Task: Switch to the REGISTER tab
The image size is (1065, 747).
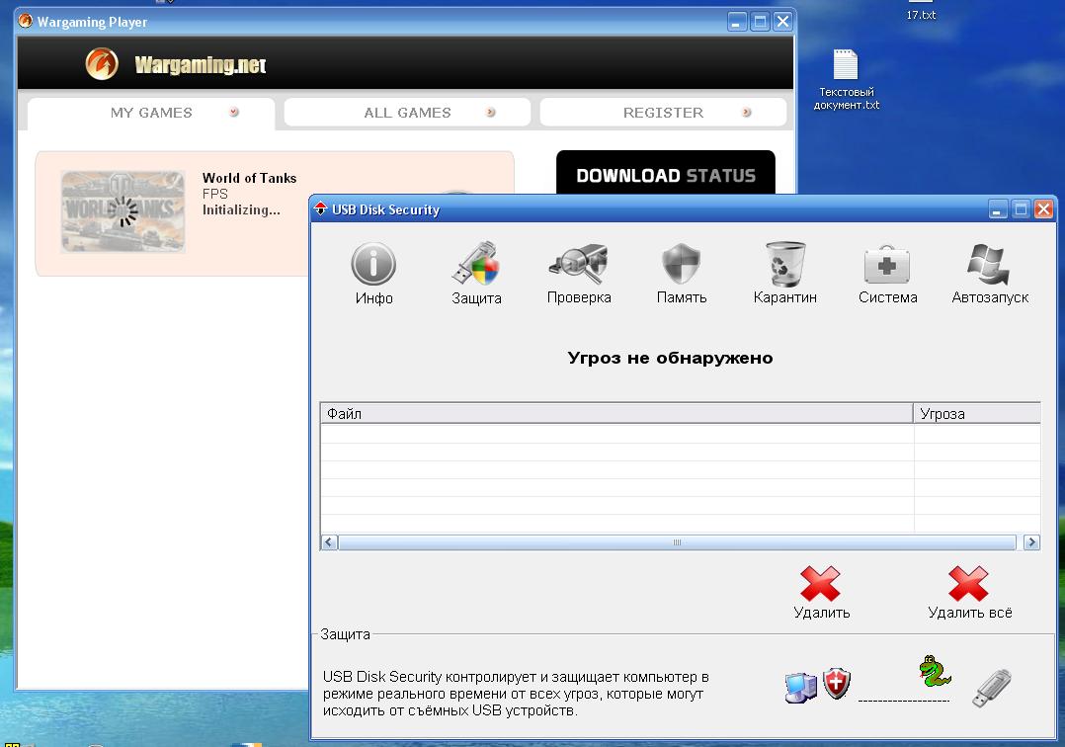Action: (x=664, y=113)
